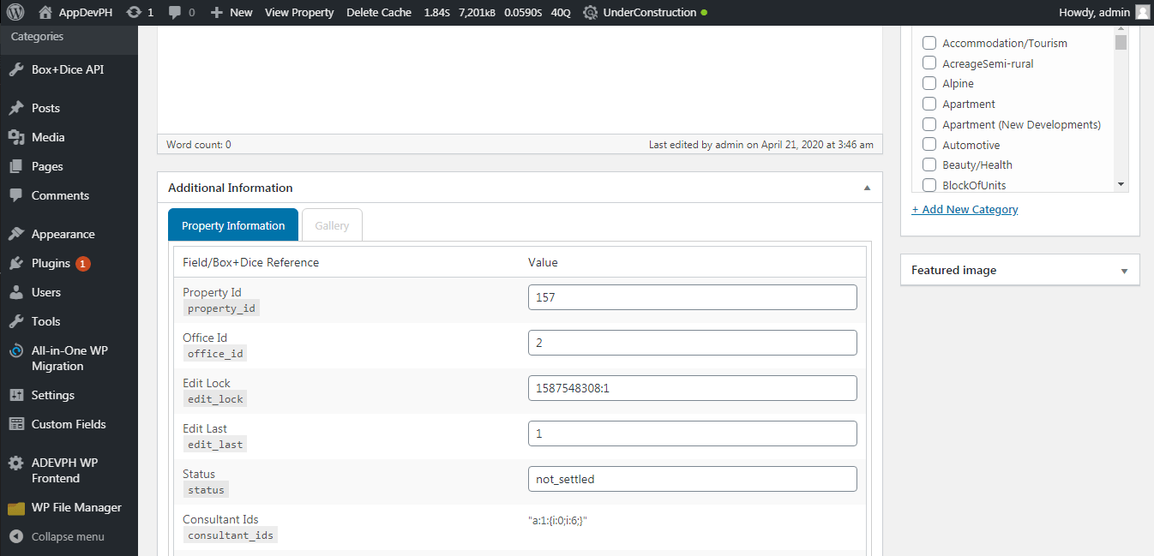Image resolution: width=1154 pixels, height=556 pixels.
Task: Check the AcreageSemi-rural category
Action: [929, 63]
